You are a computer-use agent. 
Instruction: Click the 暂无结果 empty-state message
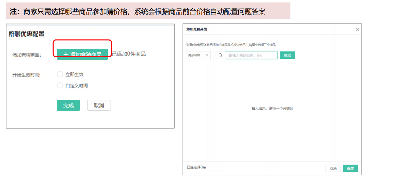click(272, 108)
